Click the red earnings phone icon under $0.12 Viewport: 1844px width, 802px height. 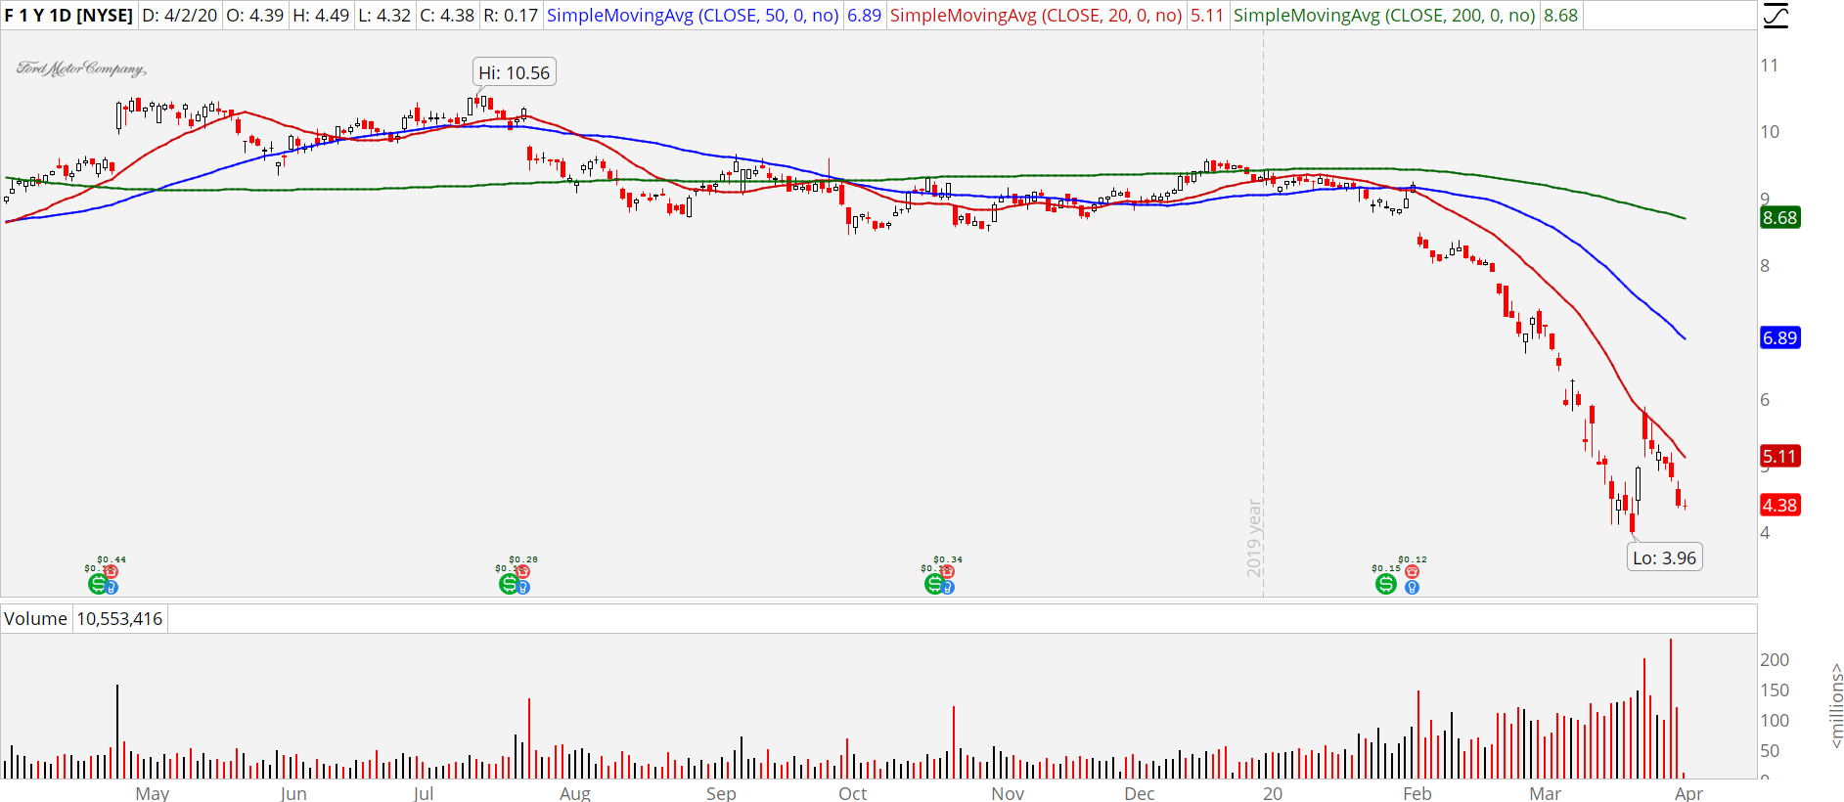pyautogui.click(x=1412, y=572)
